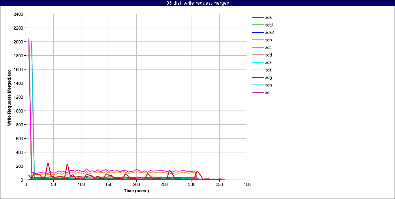Screen dimensions: 395x199
Task: Click the sda1 legend label
Action: 269,25
